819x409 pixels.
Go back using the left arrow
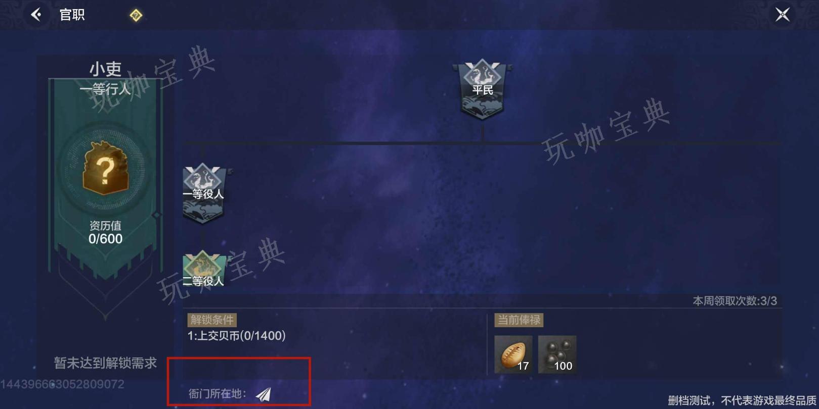36,15
